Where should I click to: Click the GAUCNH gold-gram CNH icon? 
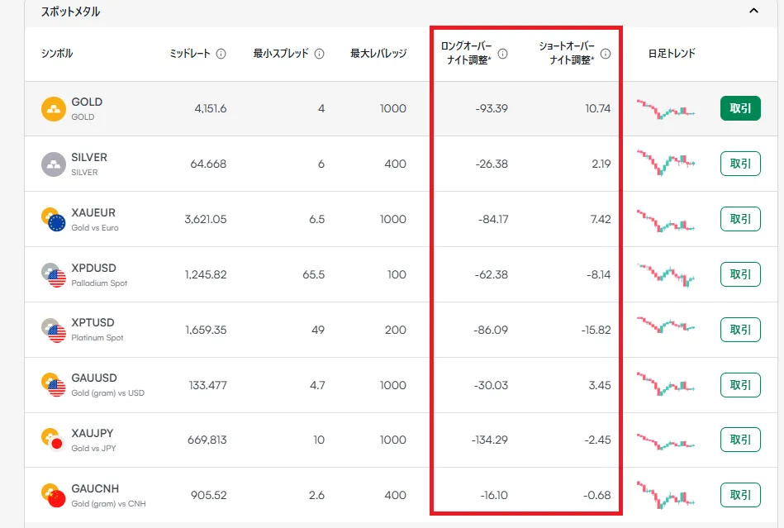pos(54,496)
